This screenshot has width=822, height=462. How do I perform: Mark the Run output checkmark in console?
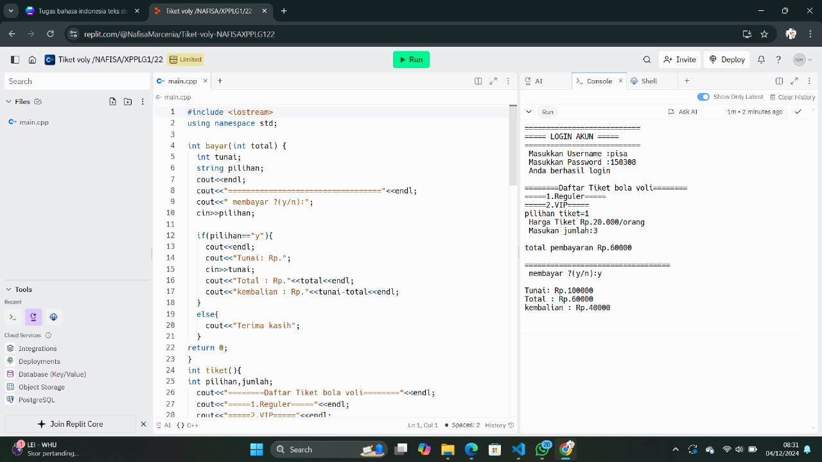point(798,111)
